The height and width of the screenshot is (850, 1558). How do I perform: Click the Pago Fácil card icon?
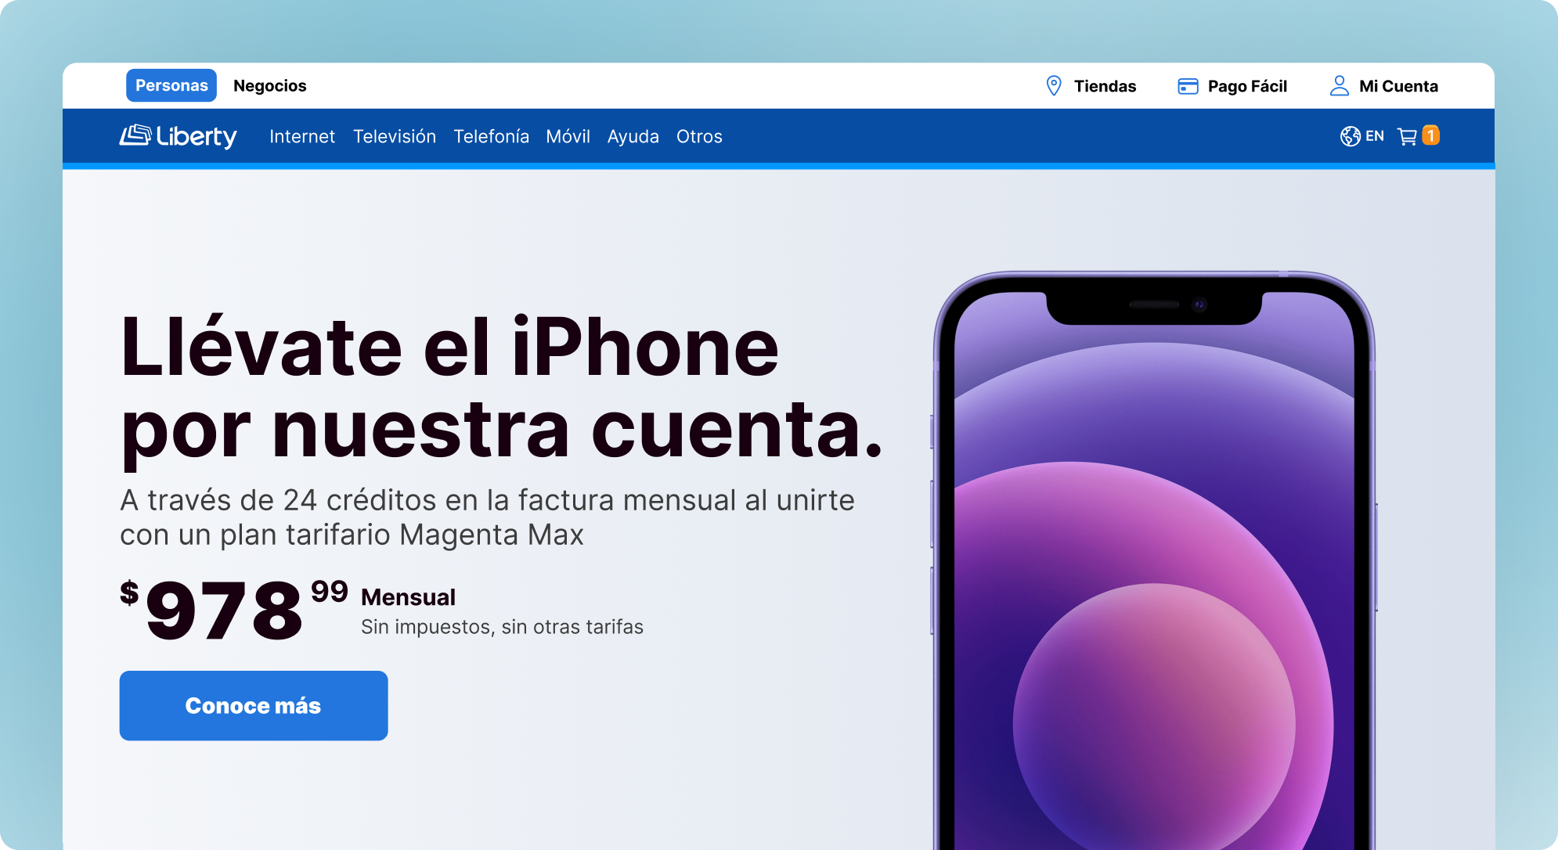point(1188,86)
